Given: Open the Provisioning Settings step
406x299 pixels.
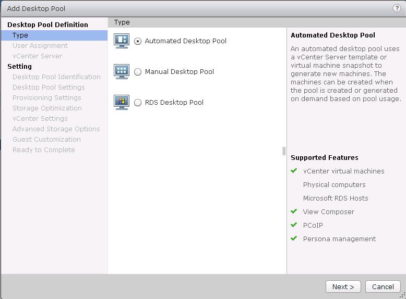Looking at the screenshot, I should click(47, 98).
